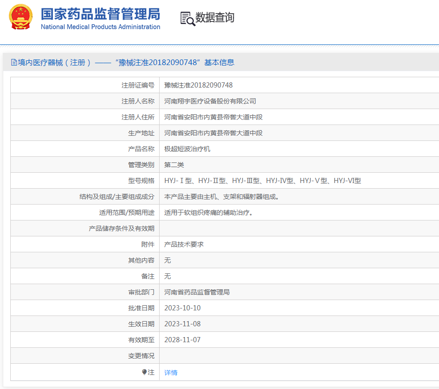Screen dimensions: 439x389
Task: Click the 产品储存条件及有效期 label
Action: (122, 228)
